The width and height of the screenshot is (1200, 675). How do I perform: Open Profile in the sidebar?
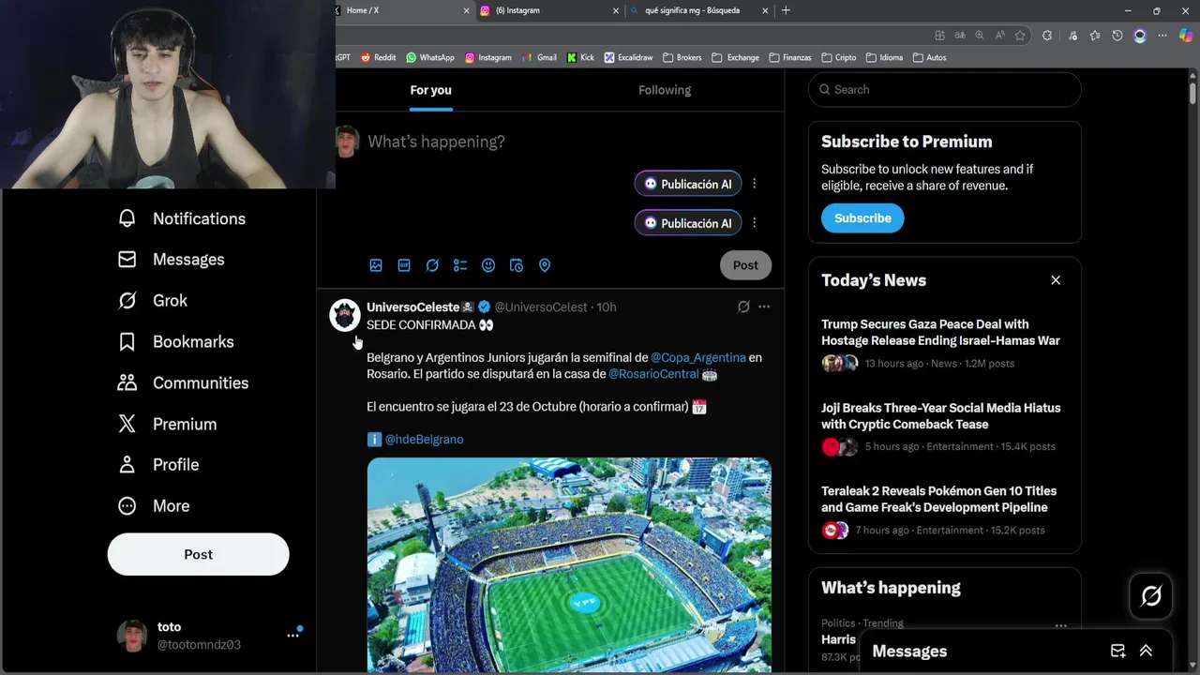click(158, 465)
